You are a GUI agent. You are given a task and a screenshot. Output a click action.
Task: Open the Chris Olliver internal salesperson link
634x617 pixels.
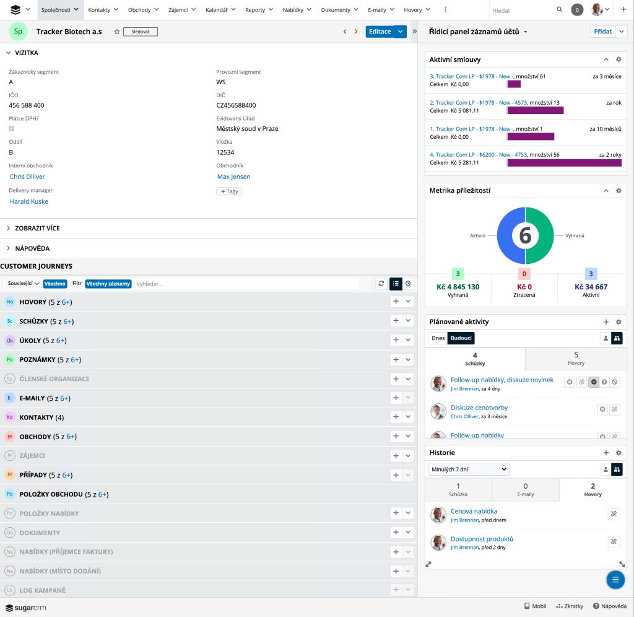click(x=27, y=177)
